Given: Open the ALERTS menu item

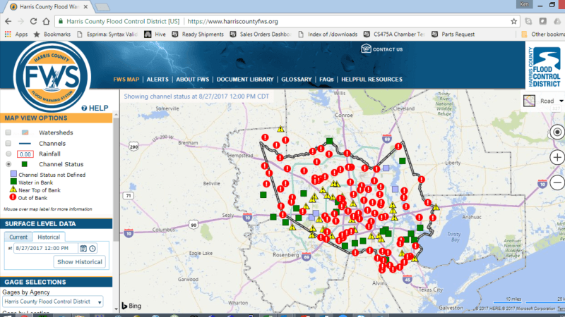Looking at the screenshot, I should coord(157,80).
